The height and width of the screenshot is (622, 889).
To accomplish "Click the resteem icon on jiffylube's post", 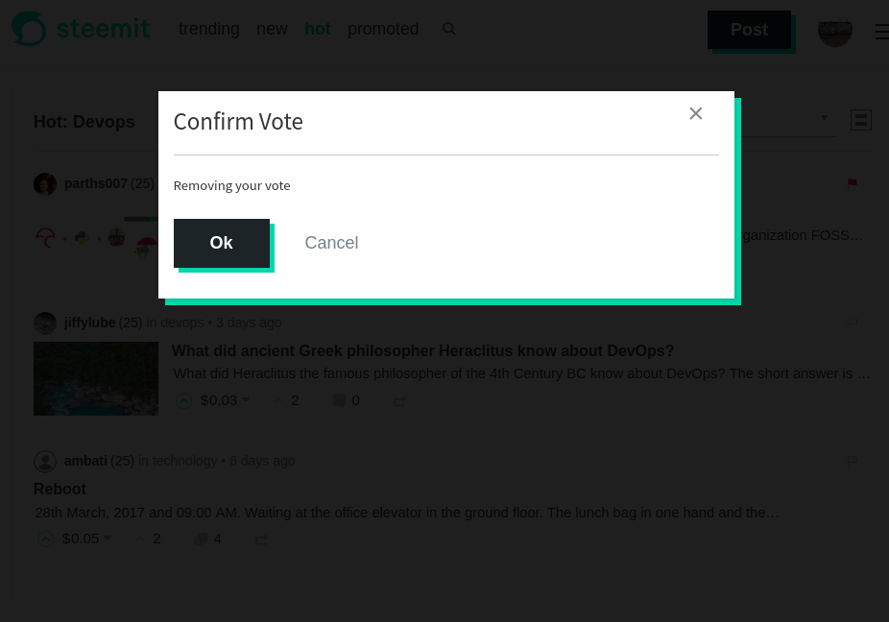I will (399, 400).
